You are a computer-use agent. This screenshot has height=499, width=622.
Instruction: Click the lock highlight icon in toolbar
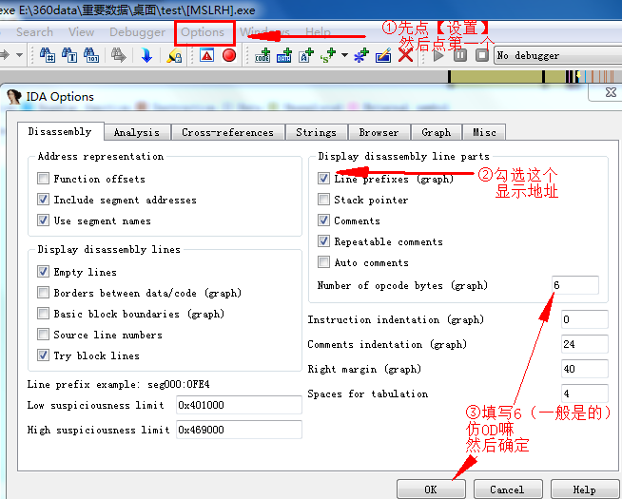pyautogui.click(x=175, y=55)
